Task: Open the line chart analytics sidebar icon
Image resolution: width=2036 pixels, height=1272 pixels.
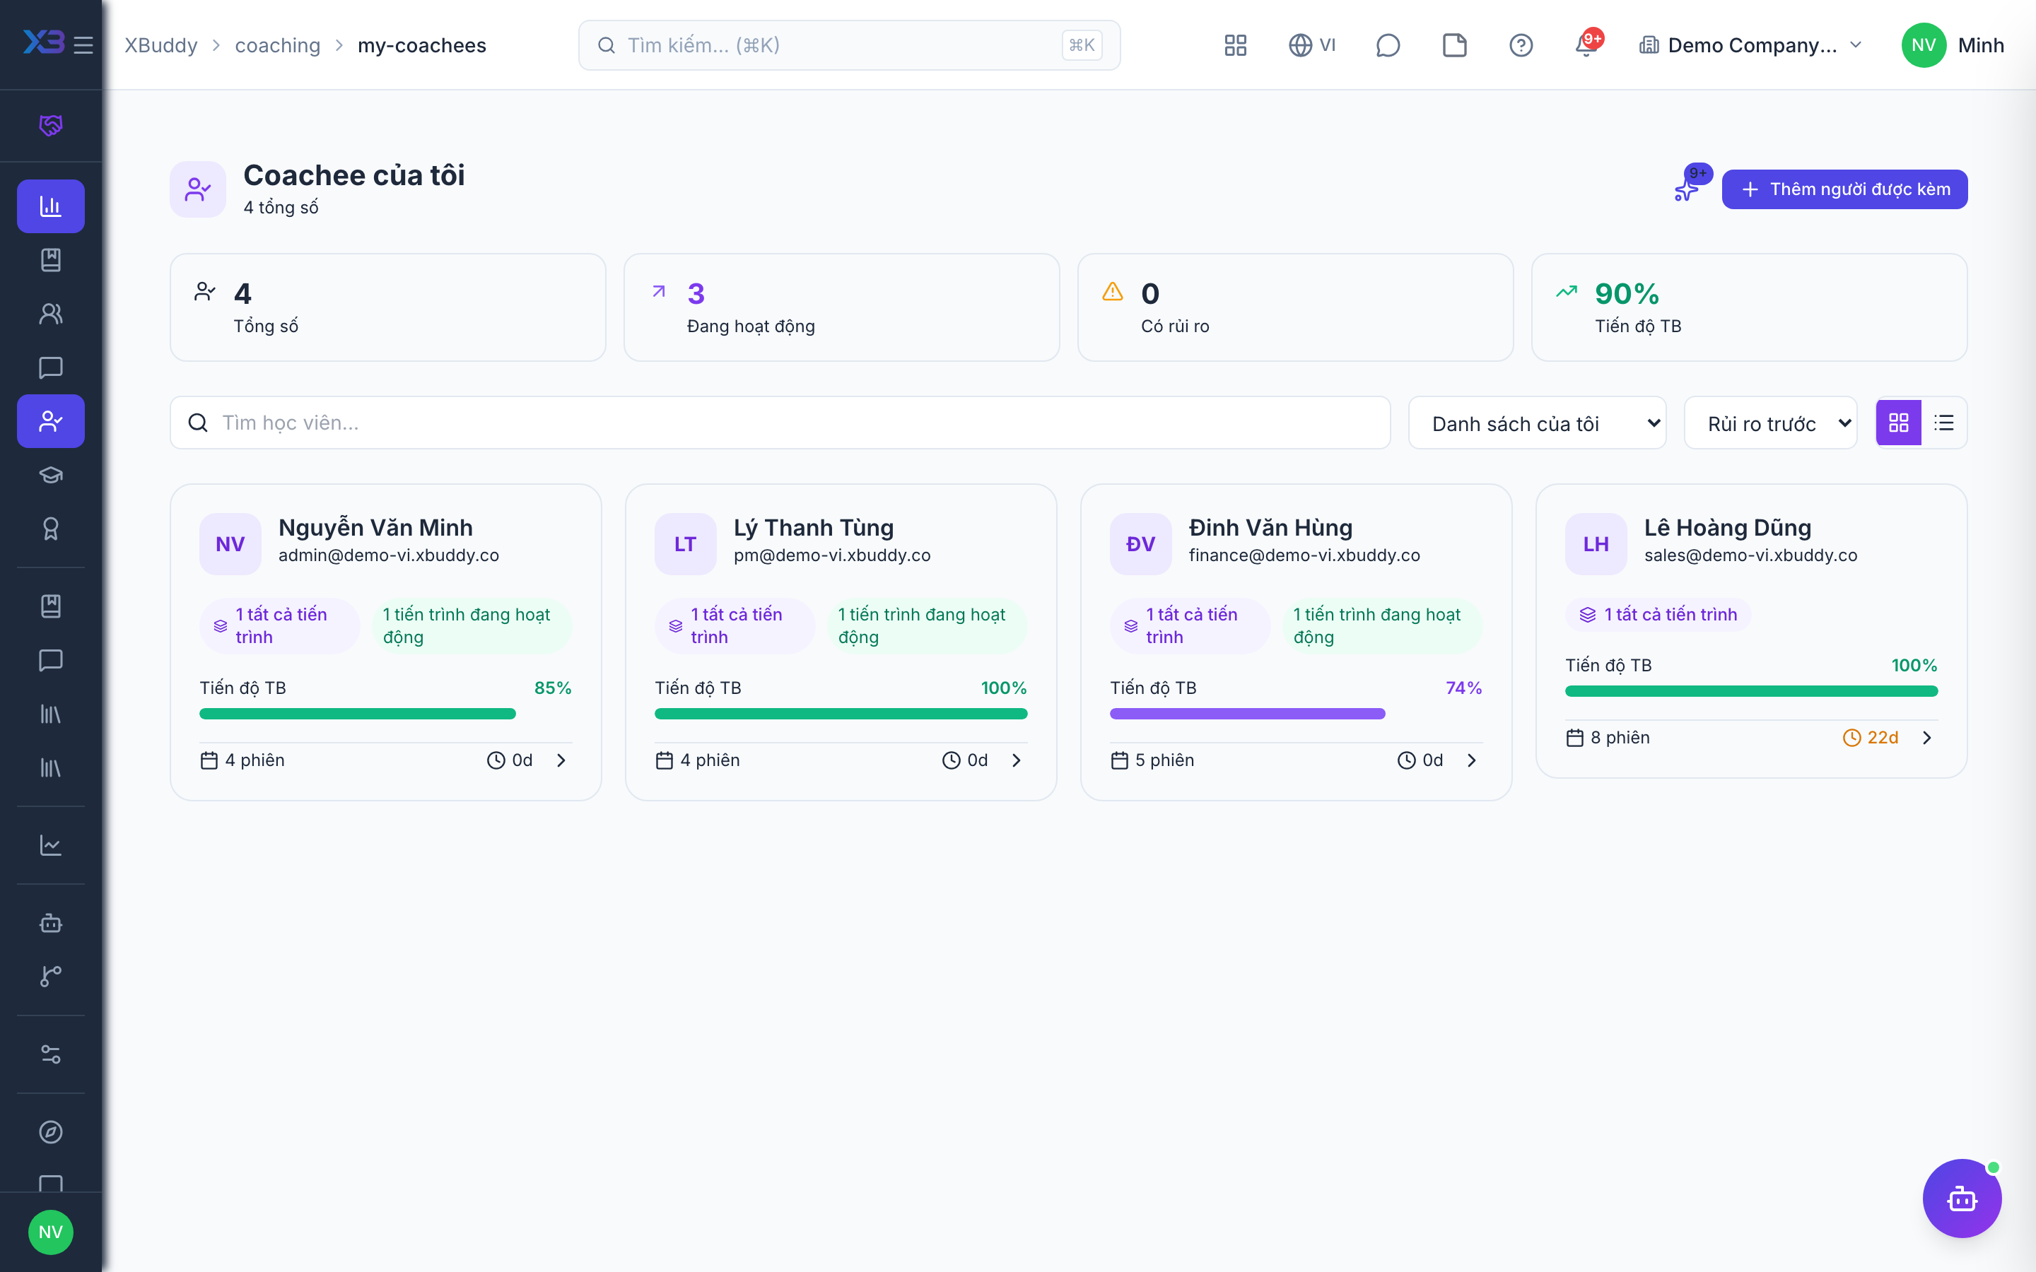Action: (50, 845)
